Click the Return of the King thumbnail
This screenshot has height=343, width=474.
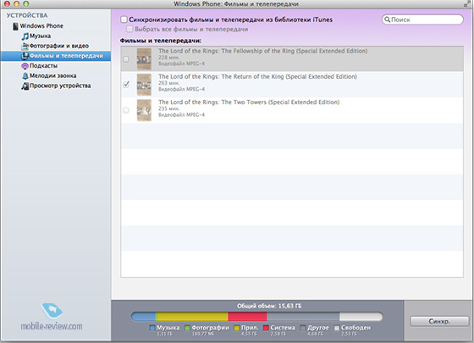click(144, 85)
